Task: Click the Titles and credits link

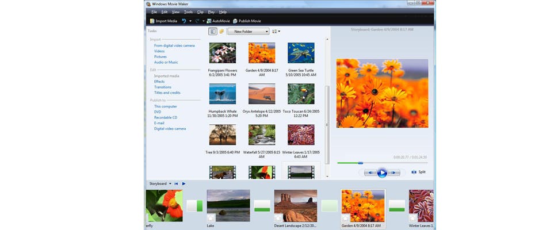Action: (167, 93)
